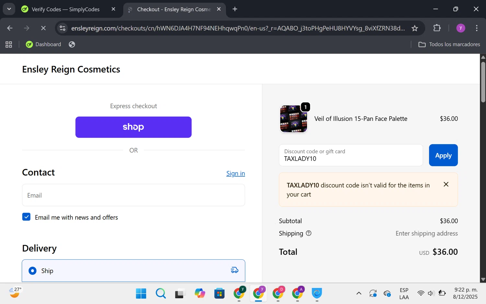Switch to Verify Codes — SimplyCodes tab
This screenshot has width=486, height=304.
tap(65, 9)
